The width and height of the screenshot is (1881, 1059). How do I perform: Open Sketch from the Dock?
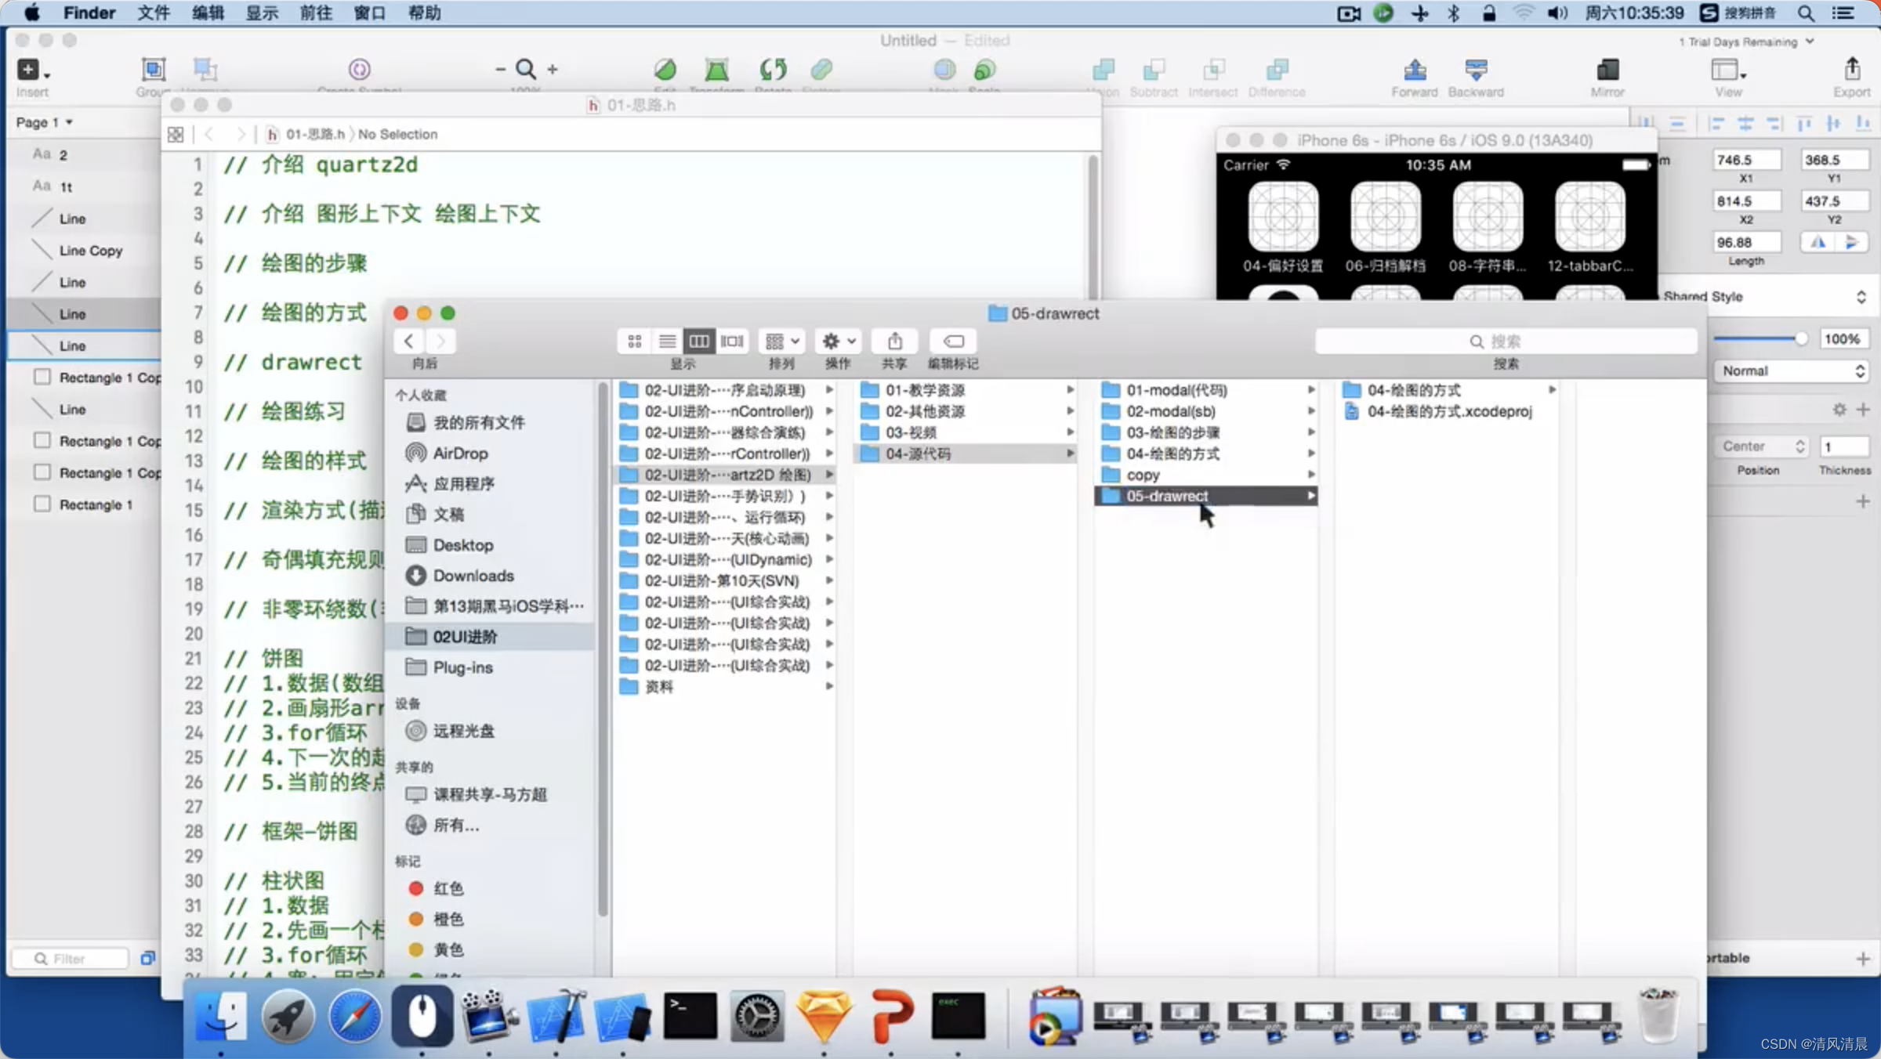824,1017
